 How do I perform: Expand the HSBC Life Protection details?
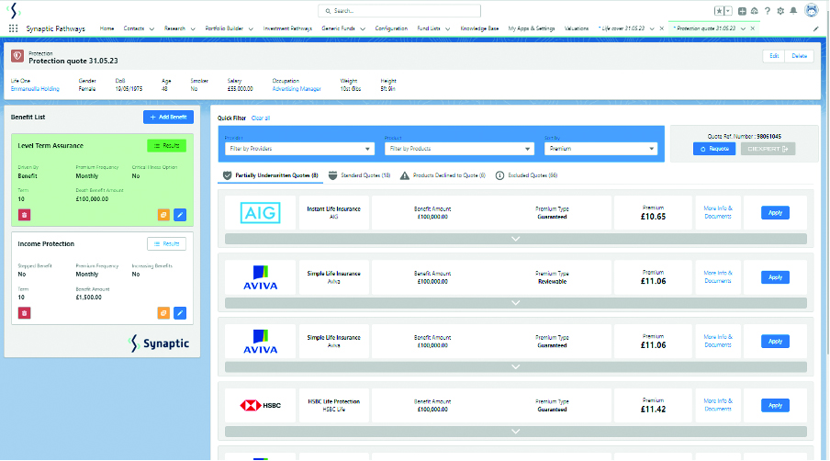pyautogui.click(x=516, y=432)
